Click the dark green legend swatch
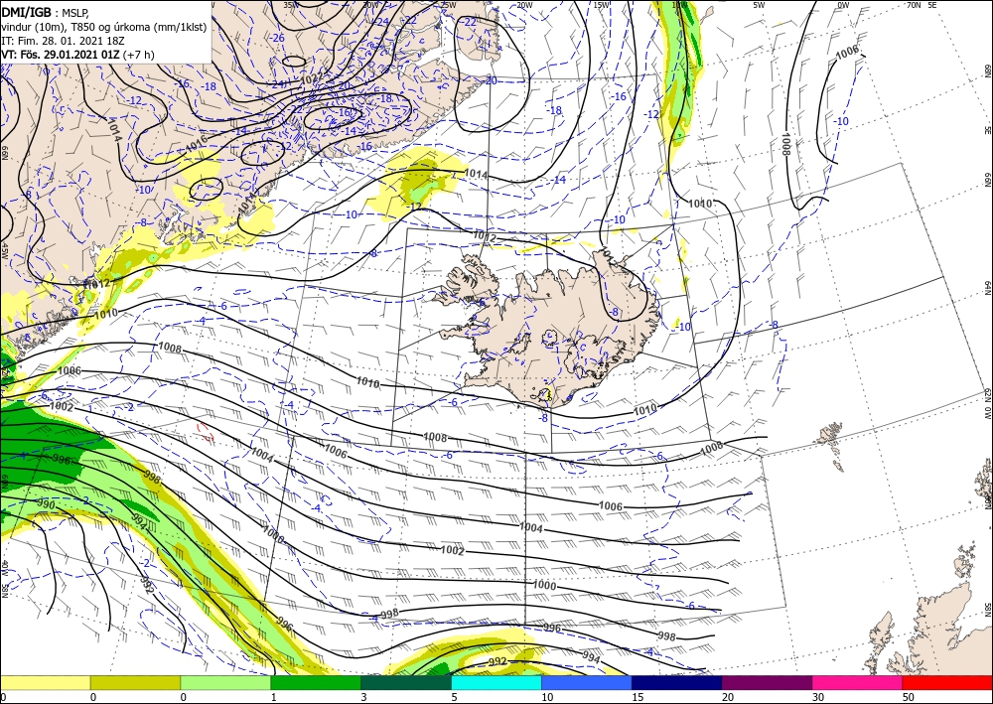This screenshot has height=704, width=993. (406, 682)
